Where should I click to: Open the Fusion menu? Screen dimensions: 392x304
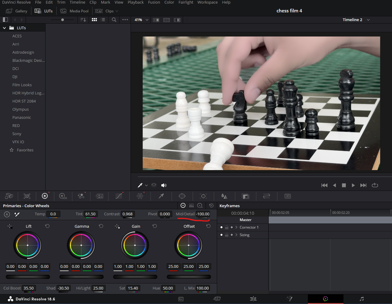[154, 2]
